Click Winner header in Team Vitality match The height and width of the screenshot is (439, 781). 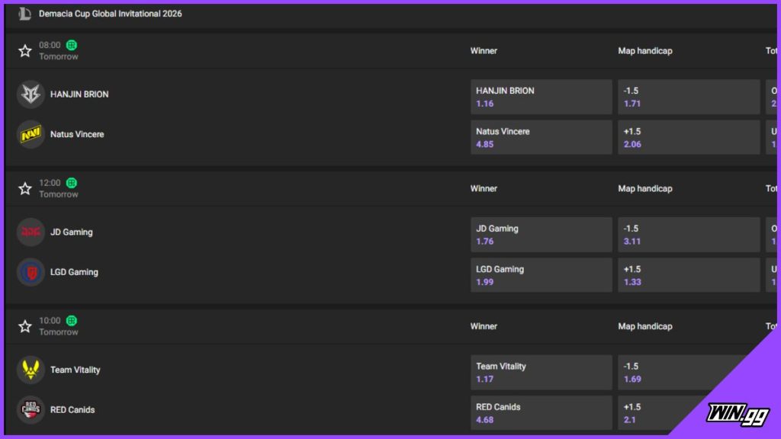click(484, 326)
